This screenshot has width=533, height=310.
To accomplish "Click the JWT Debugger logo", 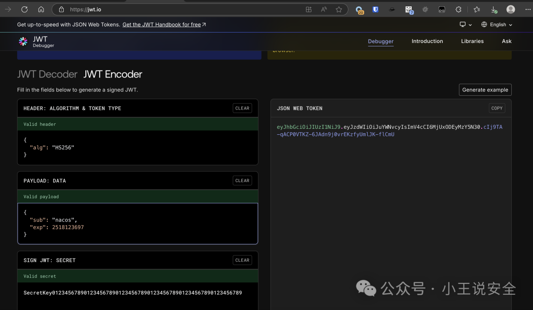I will pyautogui.click(x=37, y=41).
